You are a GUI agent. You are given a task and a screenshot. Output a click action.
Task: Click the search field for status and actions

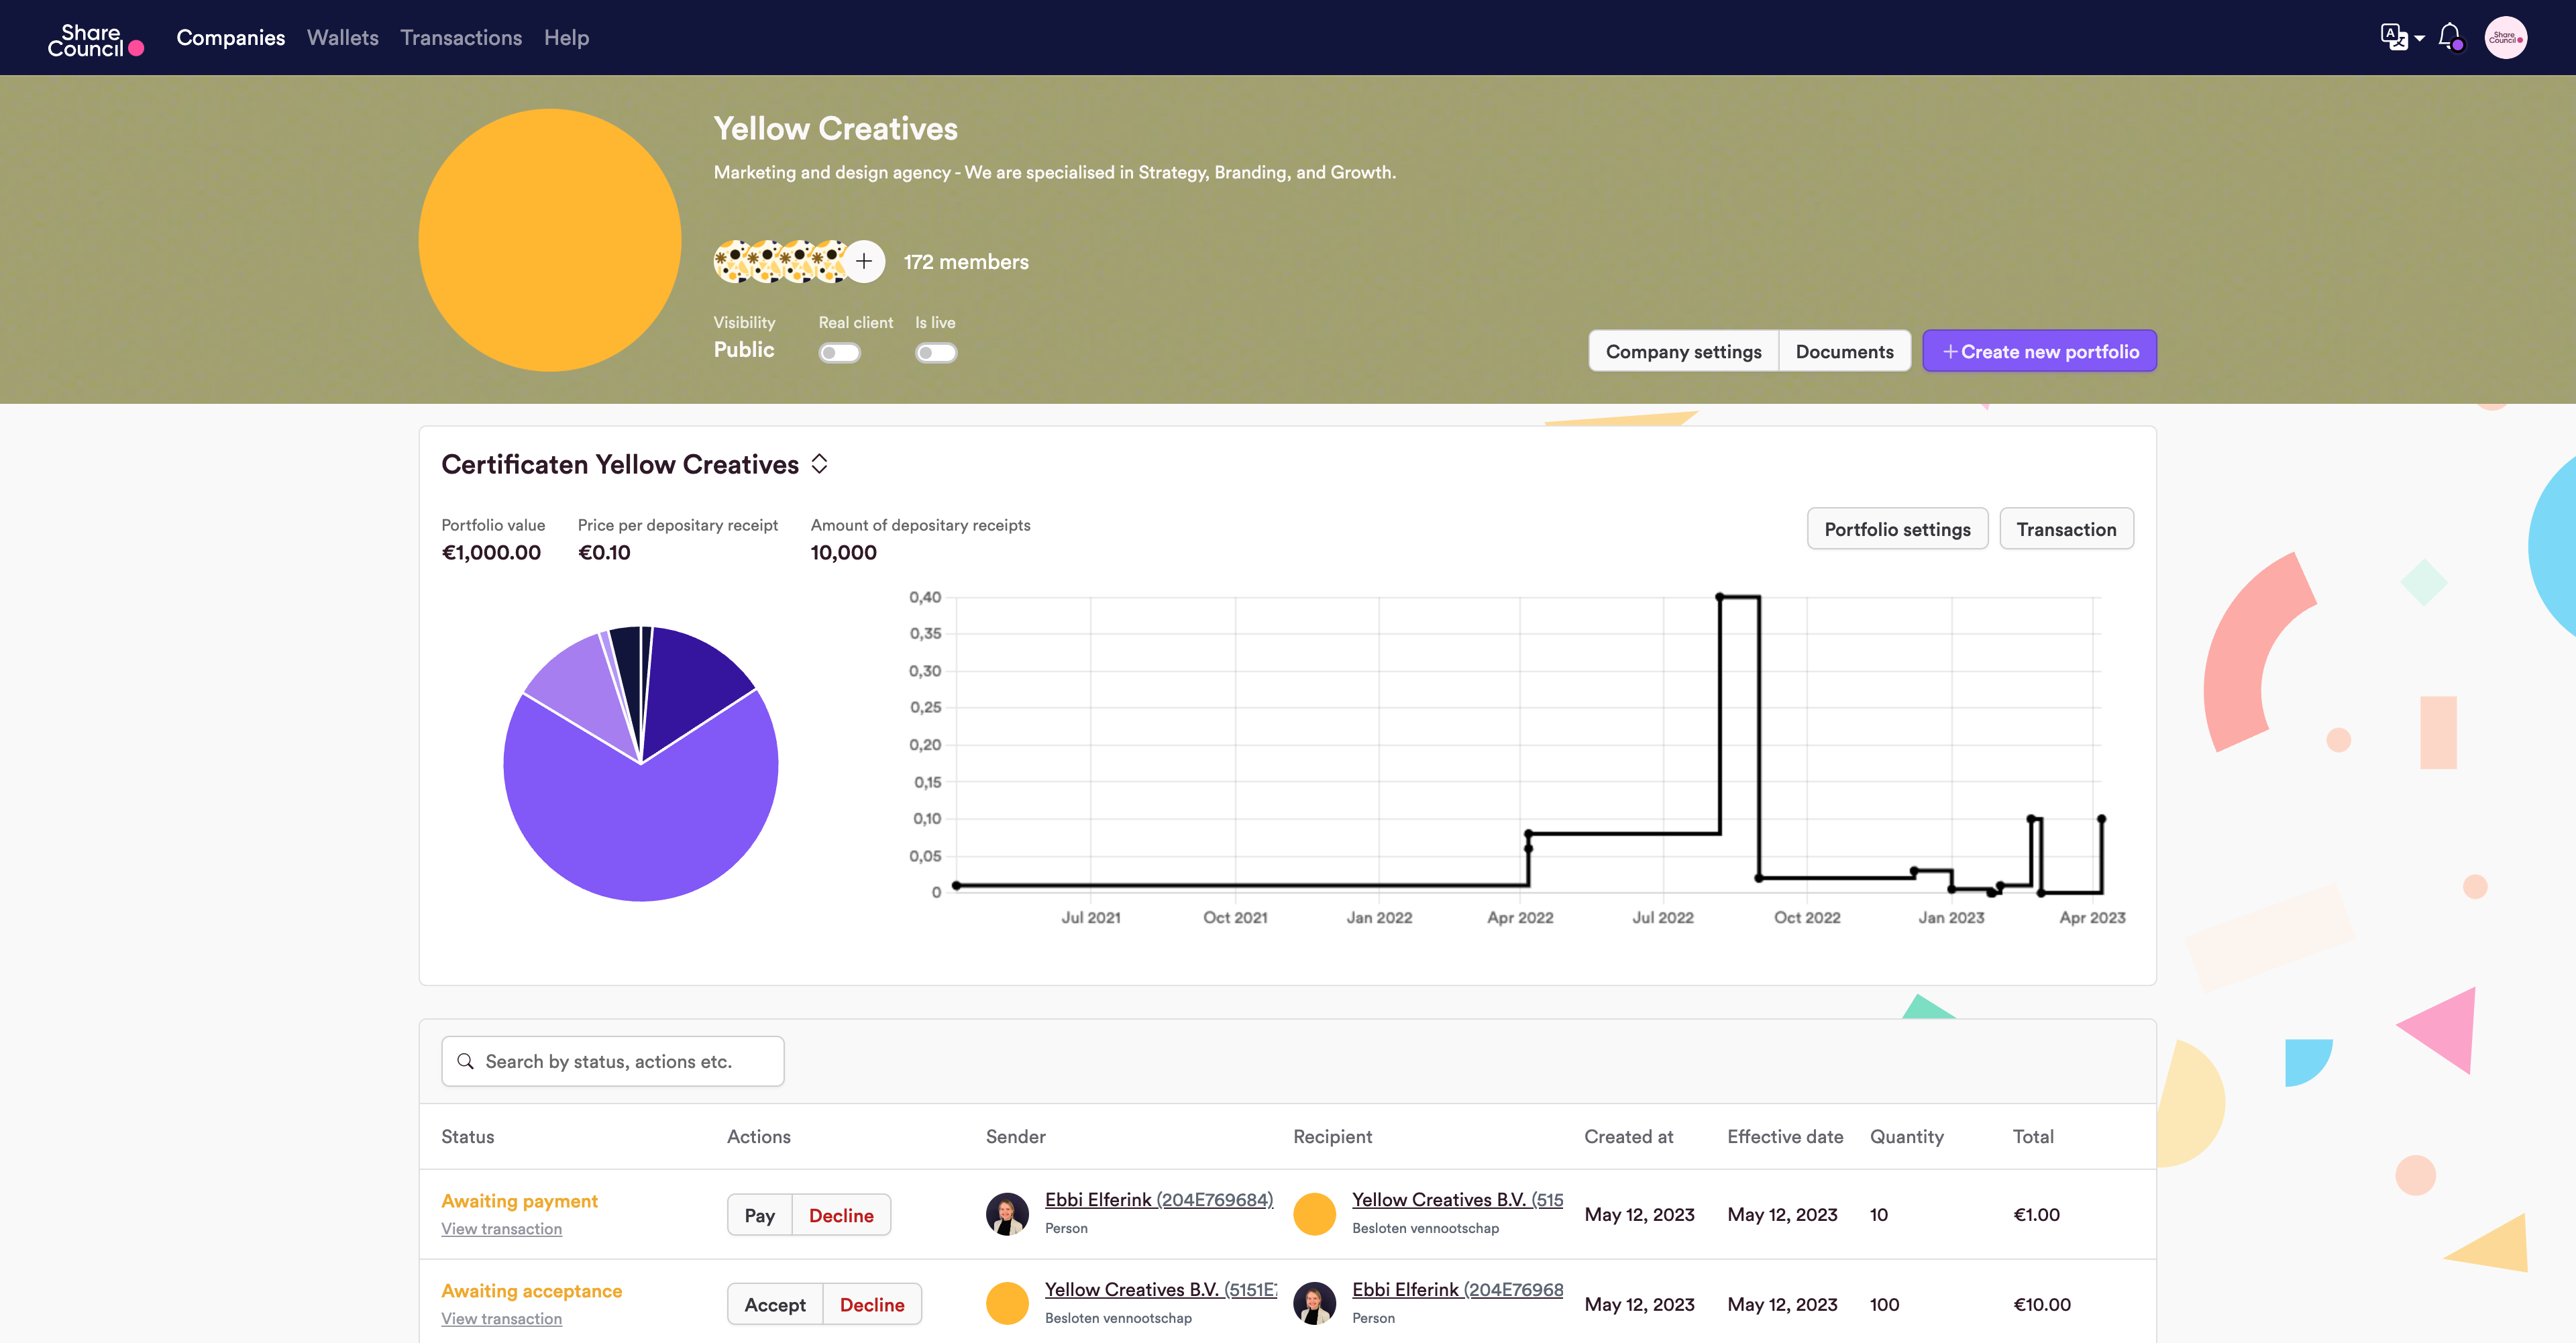click(x=613, y=1062)
